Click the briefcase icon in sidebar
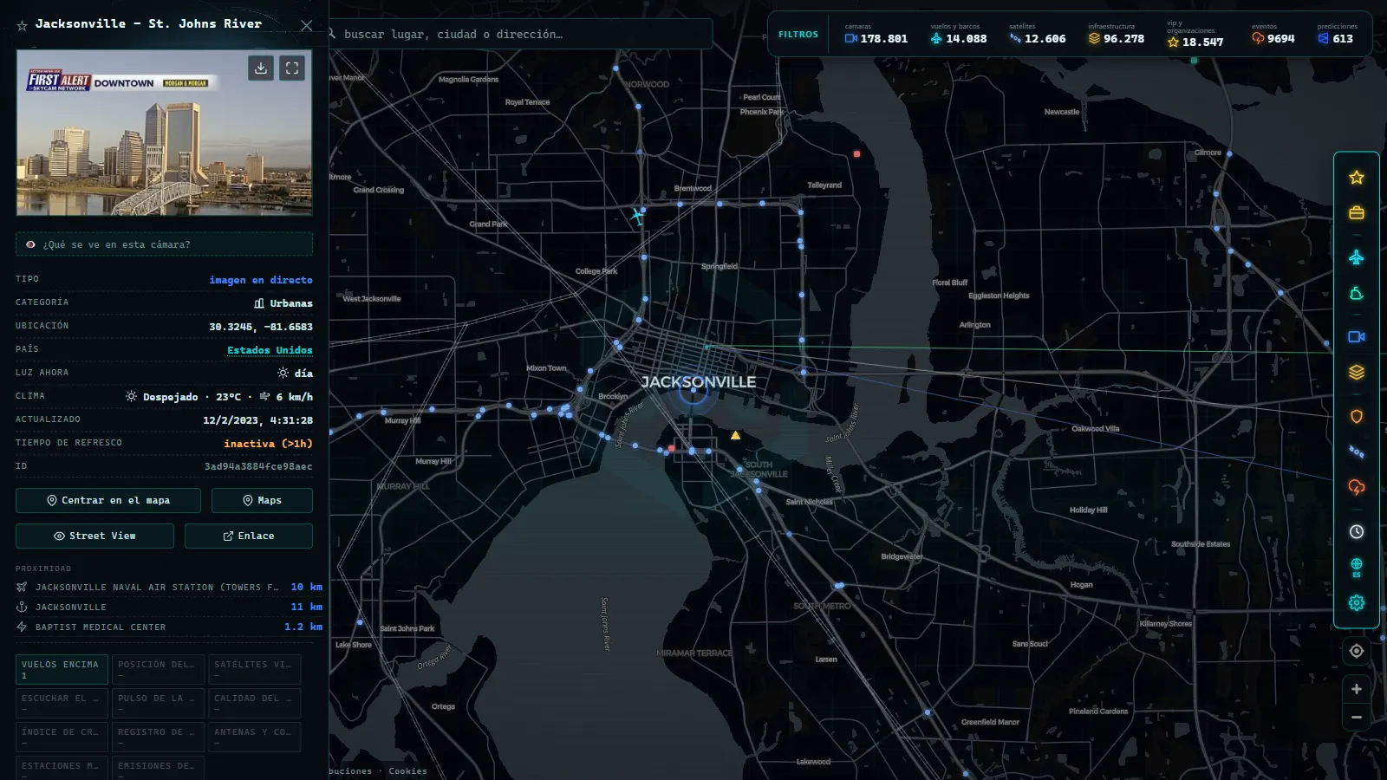Screen dimensions: 1387x780 (1357, 212)
